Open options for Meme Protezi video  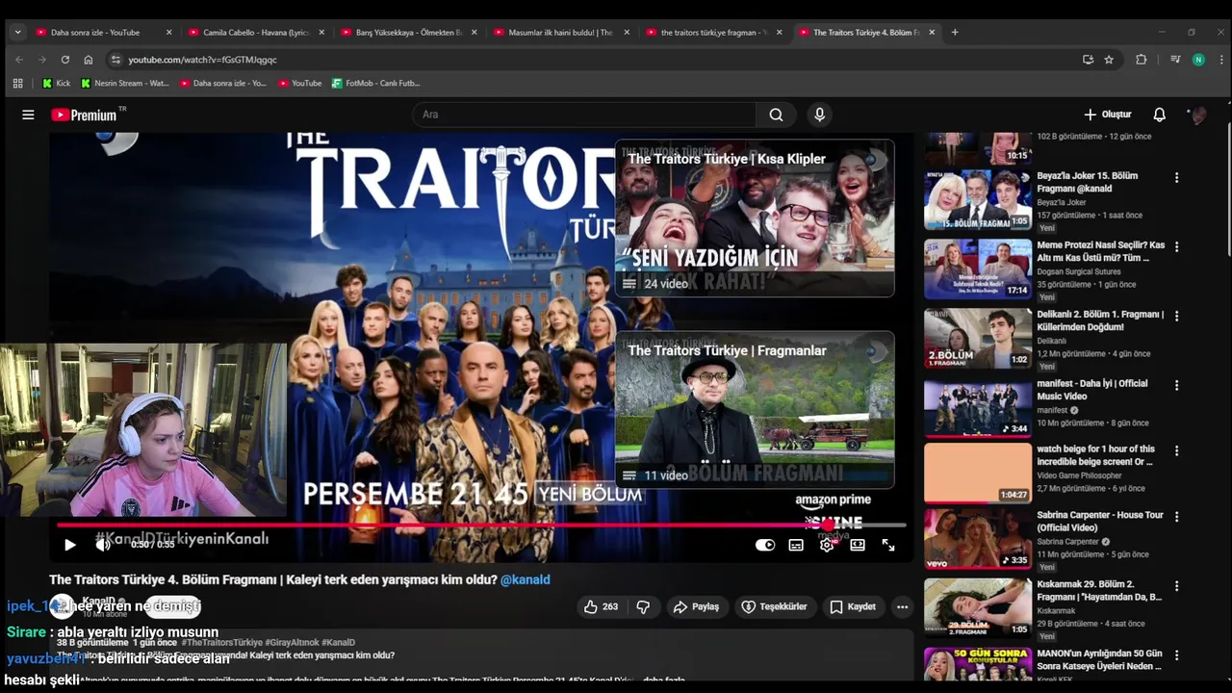(1176, 247)
